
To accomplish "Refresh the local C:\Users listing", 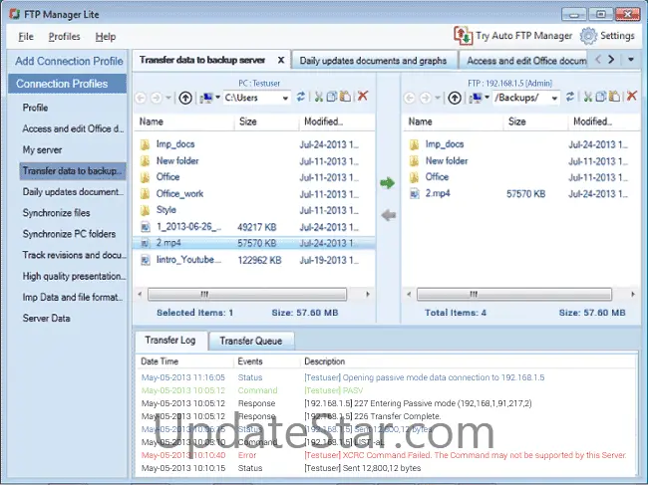I will (301, 97).
